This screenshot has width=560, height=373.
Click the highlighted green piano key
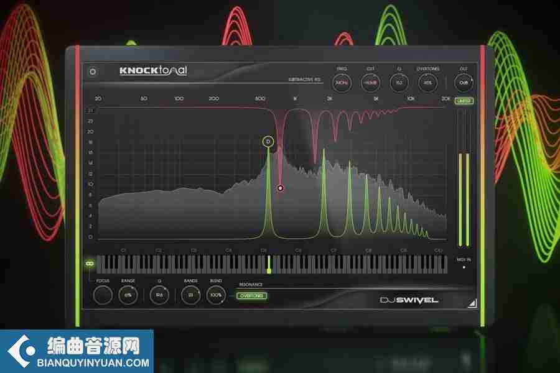tap(269, 265)
